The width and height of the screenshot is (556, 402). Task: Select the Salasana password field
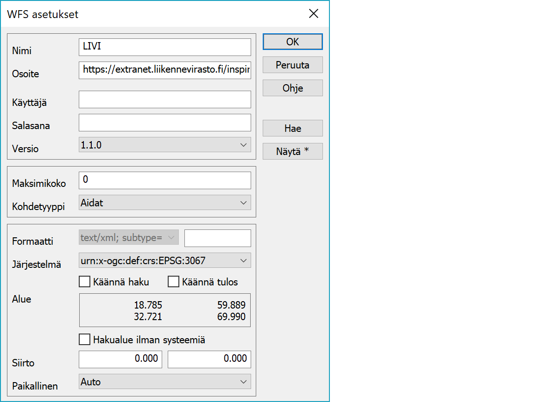coord(164,123)
